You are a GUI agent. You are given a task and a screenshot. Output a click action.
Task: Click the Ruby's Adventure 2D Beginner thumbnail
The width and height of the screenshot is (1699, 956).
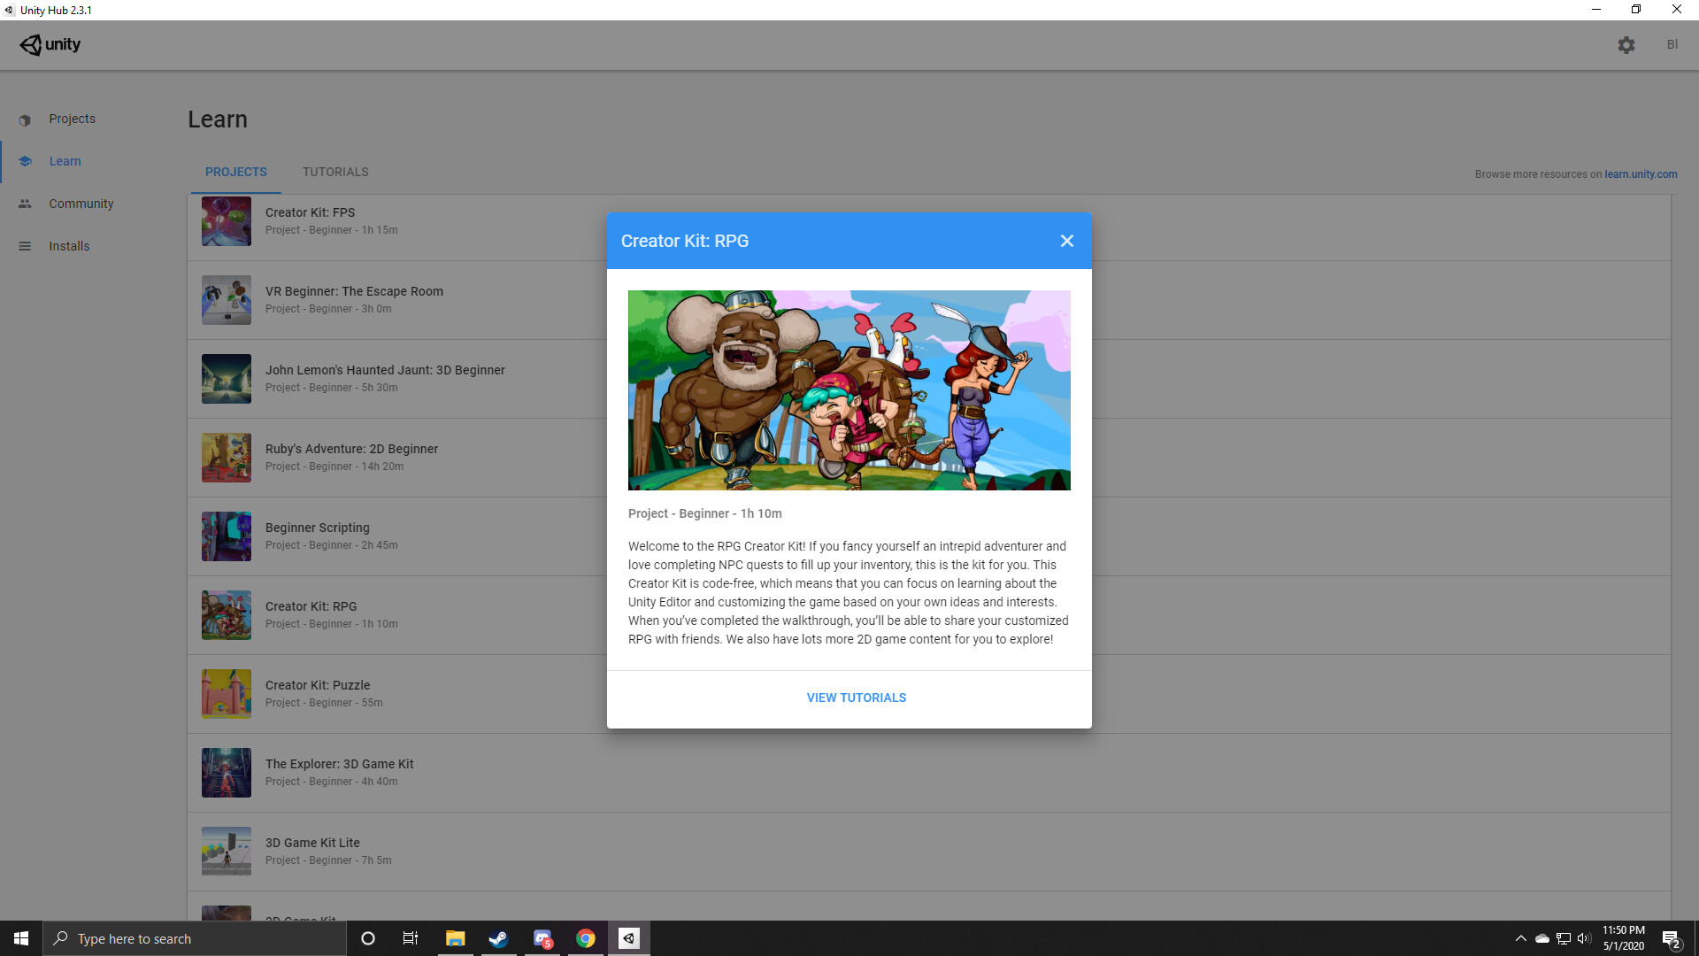226,457
